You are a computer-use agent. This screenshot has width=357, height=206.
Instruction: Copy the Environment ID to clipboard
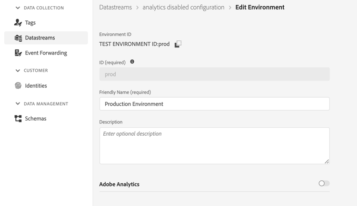pos(178,44)
